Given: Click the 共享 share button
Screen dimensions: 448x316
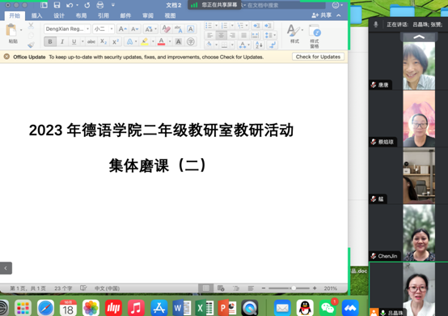Looking at the screenshot, I should click(322, 15).
